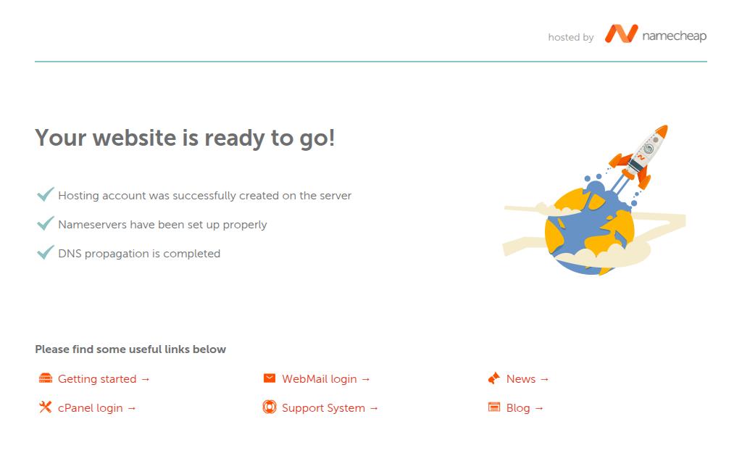Click the envelope icon beside WebMail login

click(270, 378)
